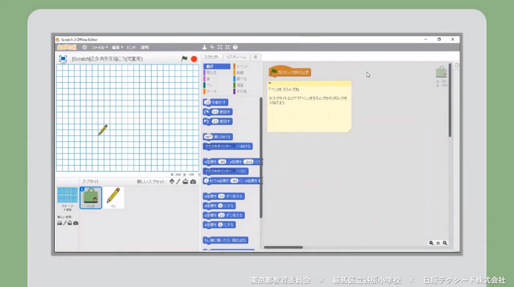Stop the project with the red stop button
Viewport: 514px width, 287px height.
click(x=194, y=59)
